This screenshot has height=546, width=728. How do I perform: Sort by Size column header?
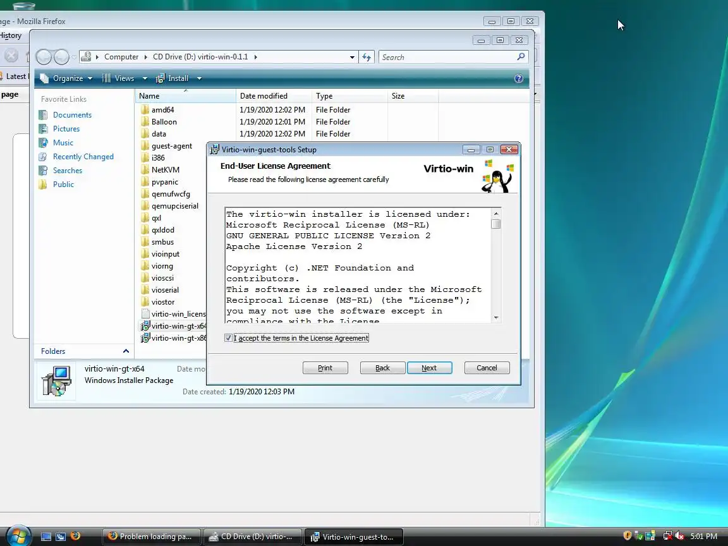click(413, 95)
